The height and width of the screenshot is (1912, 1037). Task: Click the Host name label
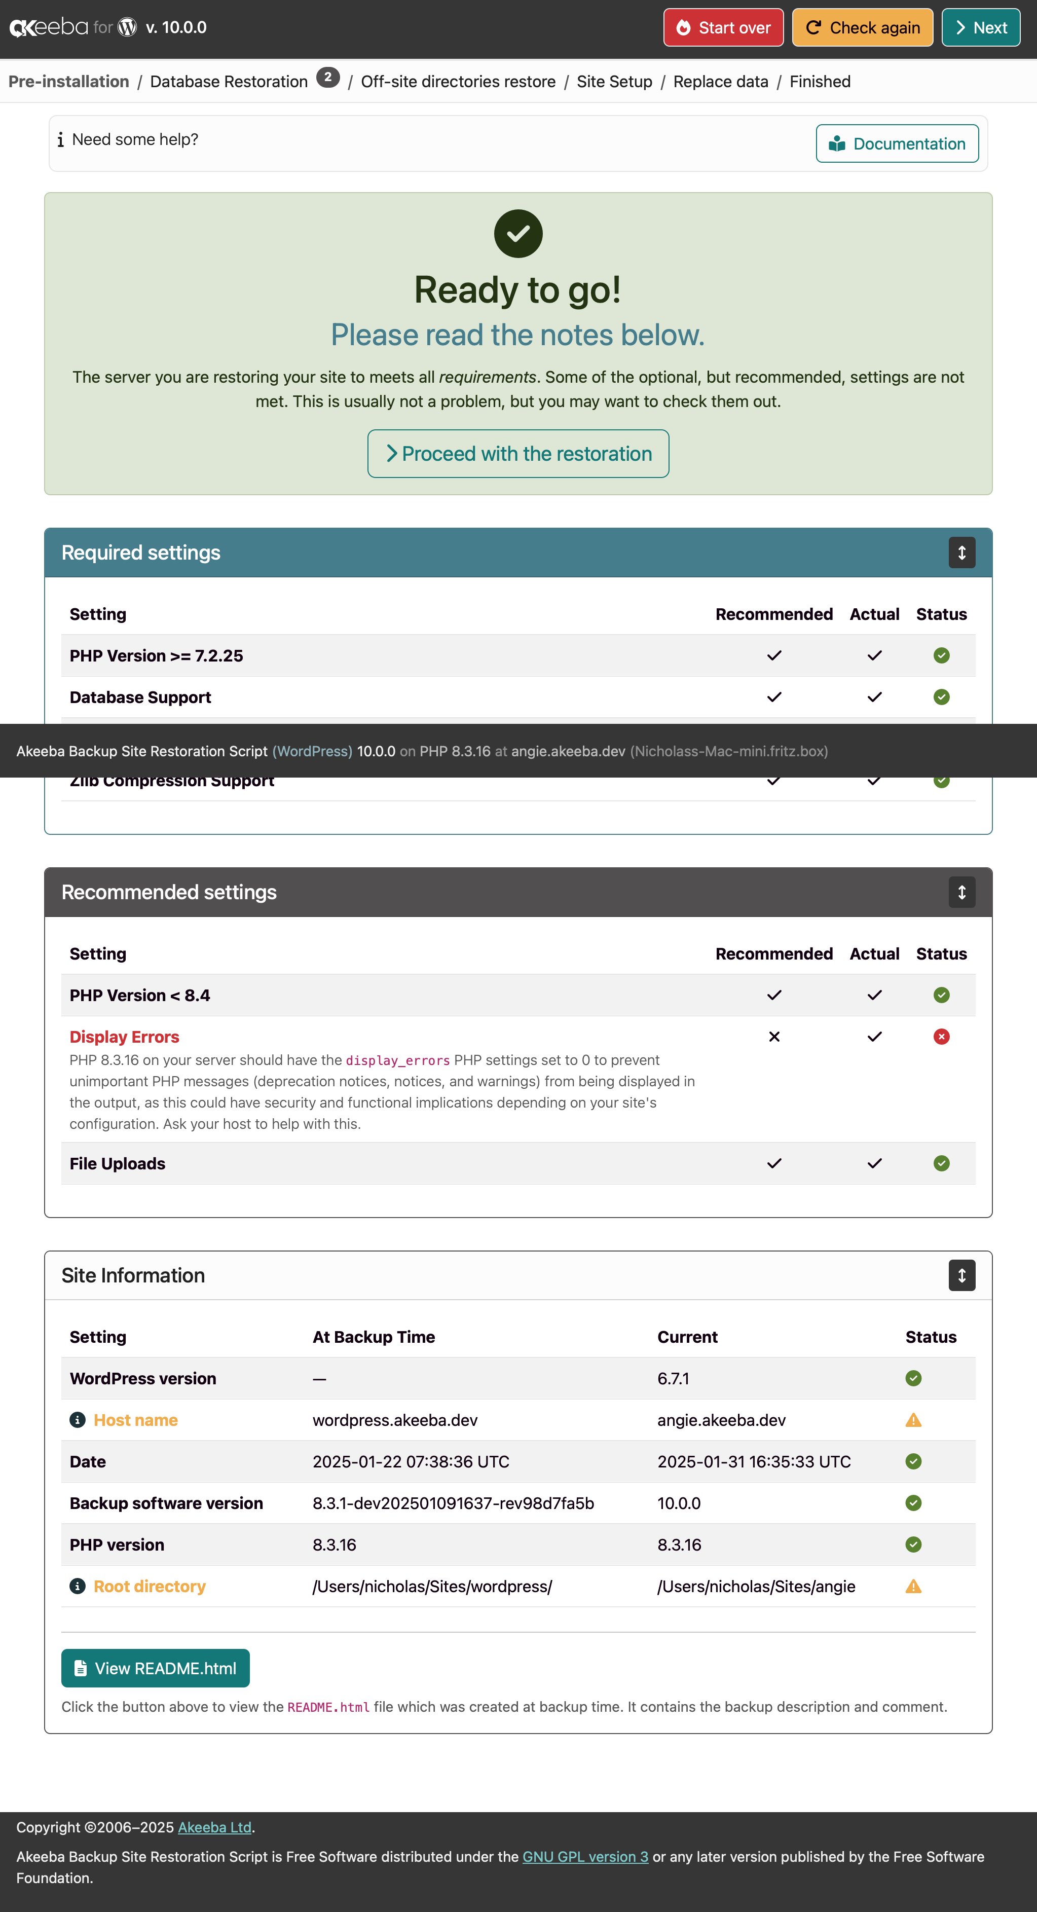point(136,1420)
